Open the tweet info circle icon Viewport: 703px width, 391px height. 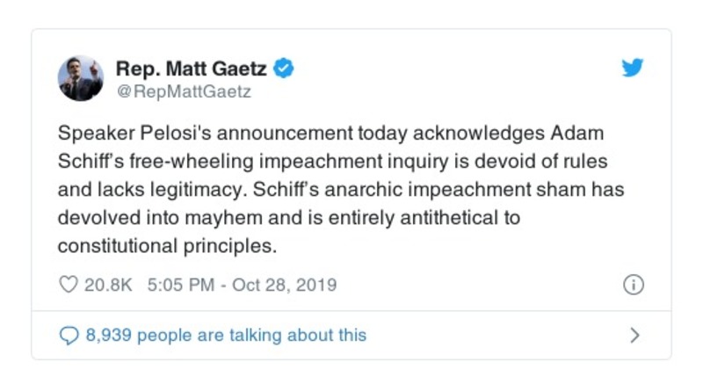point(633,285)
